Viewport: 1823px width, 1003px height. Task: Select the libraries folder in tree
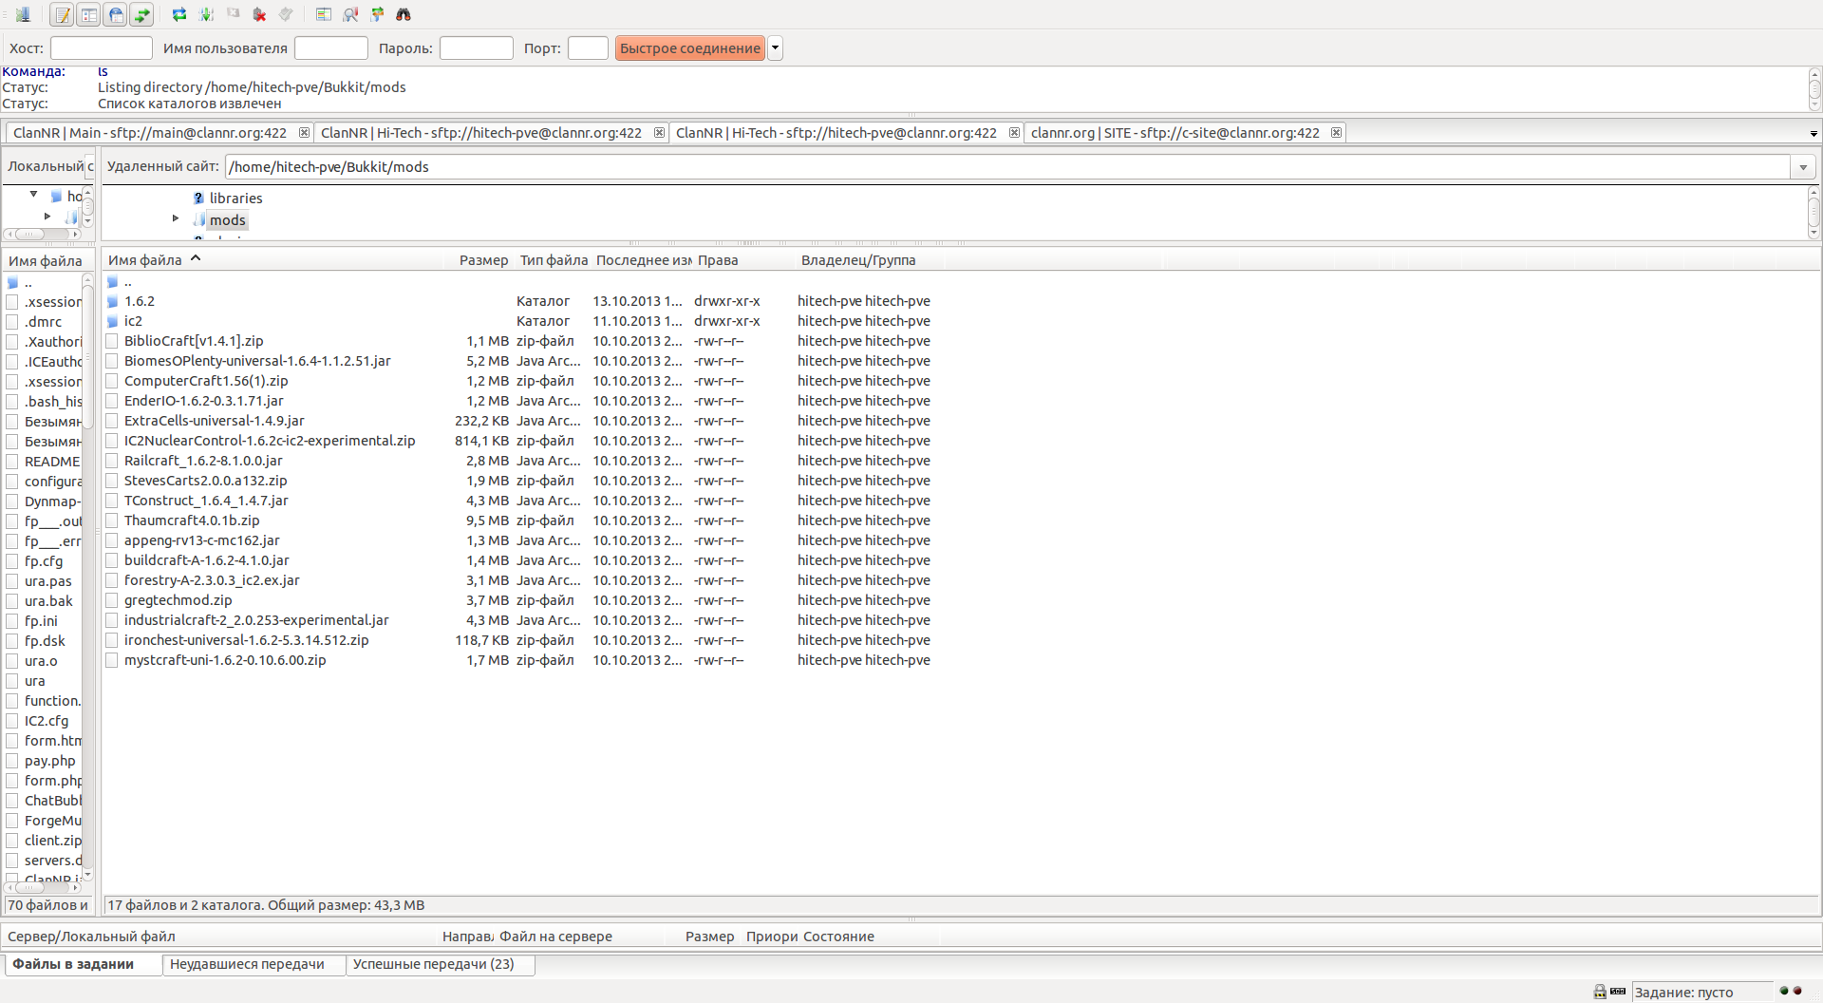[x=235, y=199]
